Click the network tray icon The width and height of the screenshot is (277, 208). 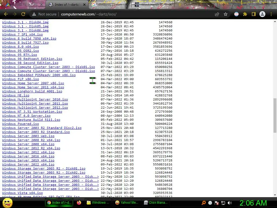(x=223, y=203)
